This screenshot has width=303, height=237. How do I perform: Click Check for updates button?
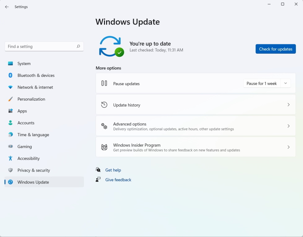(x=275, y=49)
